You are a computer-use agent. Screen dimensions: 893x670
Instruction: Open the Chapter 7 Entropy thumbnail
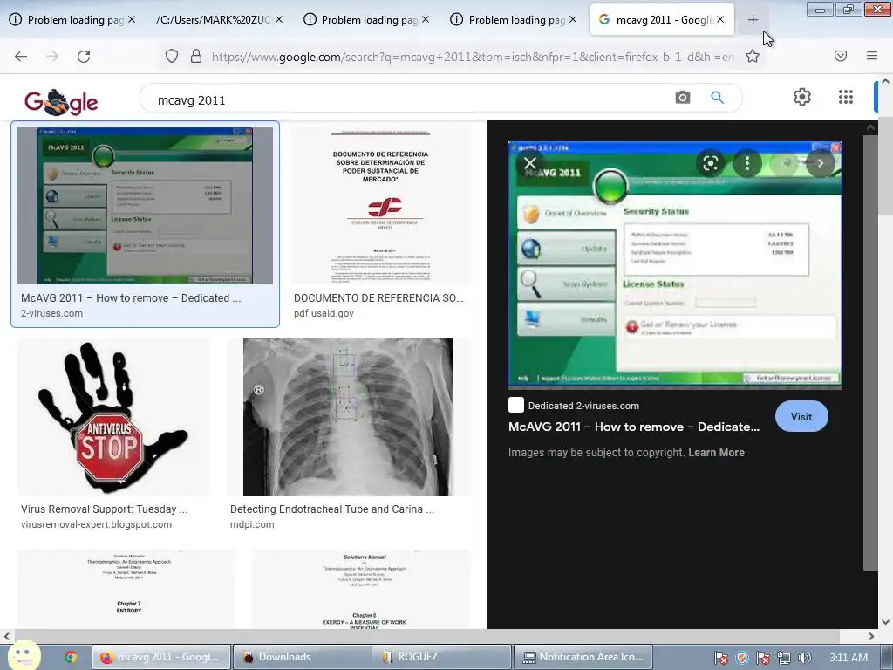[126, 590]
